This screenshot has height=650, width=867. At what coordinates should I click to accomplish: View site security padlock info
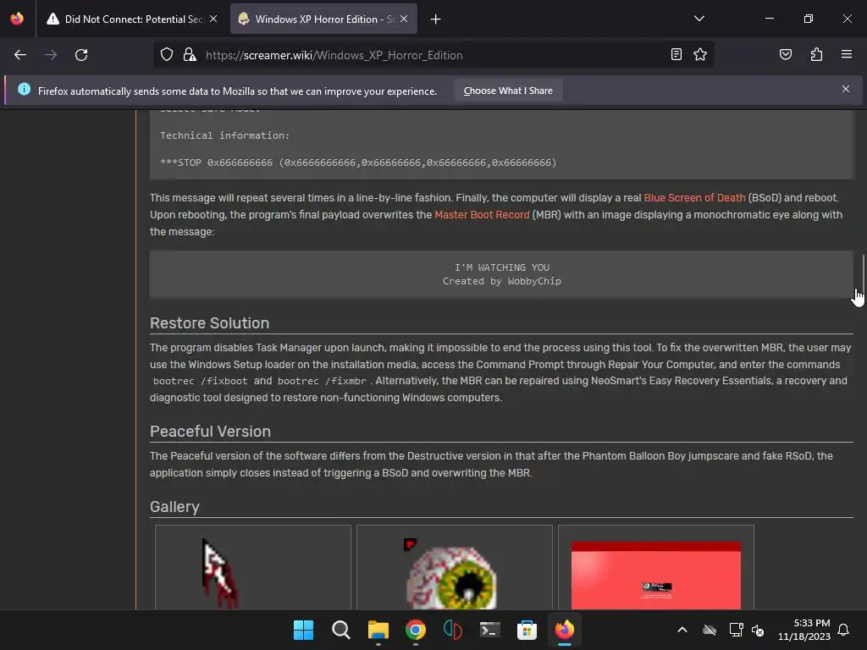pyautogui.click(x=190, y=55)
